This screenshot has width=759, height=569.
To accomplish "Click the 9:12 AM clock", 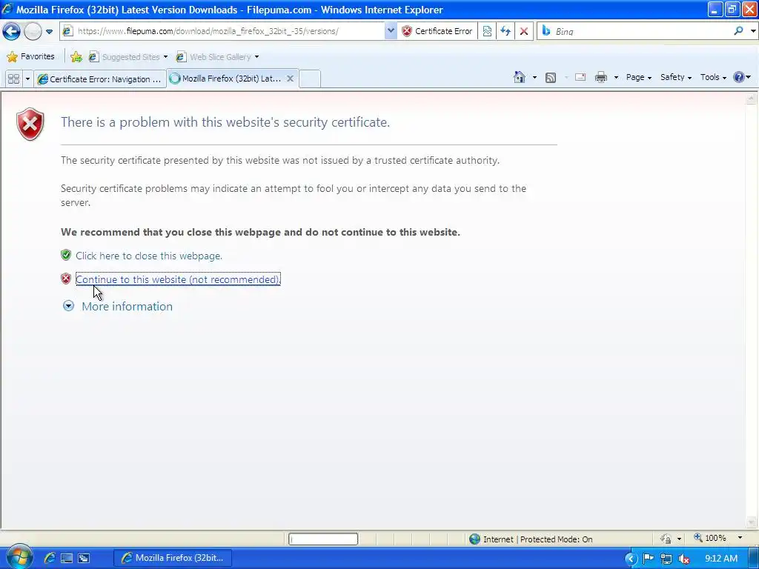I will click(721, 559).
